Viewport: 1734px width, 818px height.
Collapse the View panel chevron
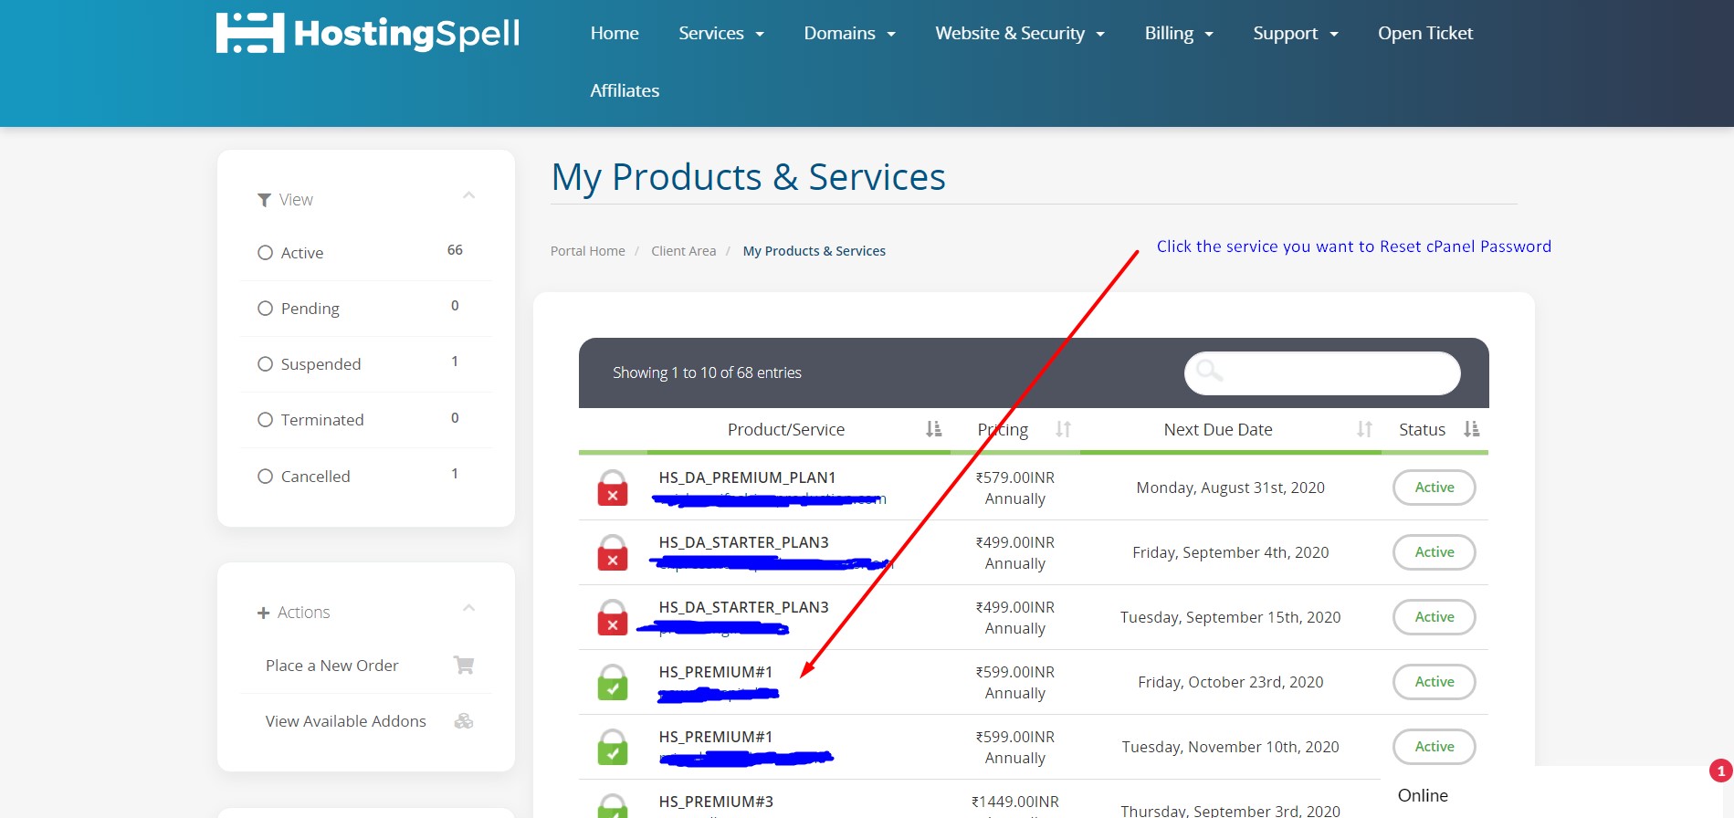pyautogui.click(x=469, y=195)
